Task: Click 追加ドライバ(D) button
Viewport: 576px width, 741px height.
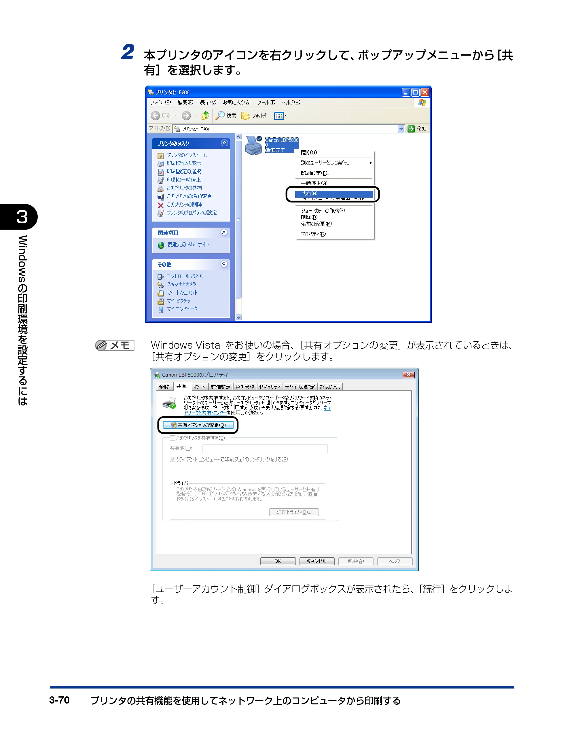Action: coord(294,512)
